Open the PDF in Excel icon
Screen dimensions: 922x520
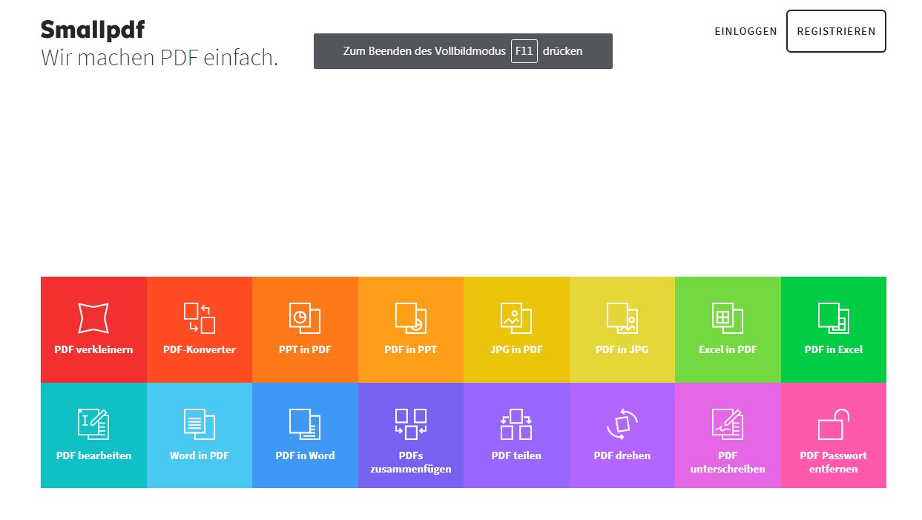[x=834, y=317]
